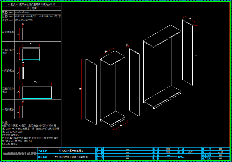Click the V1 width dimension label
The image size is (232, 162).
click(x=31, y=44)
